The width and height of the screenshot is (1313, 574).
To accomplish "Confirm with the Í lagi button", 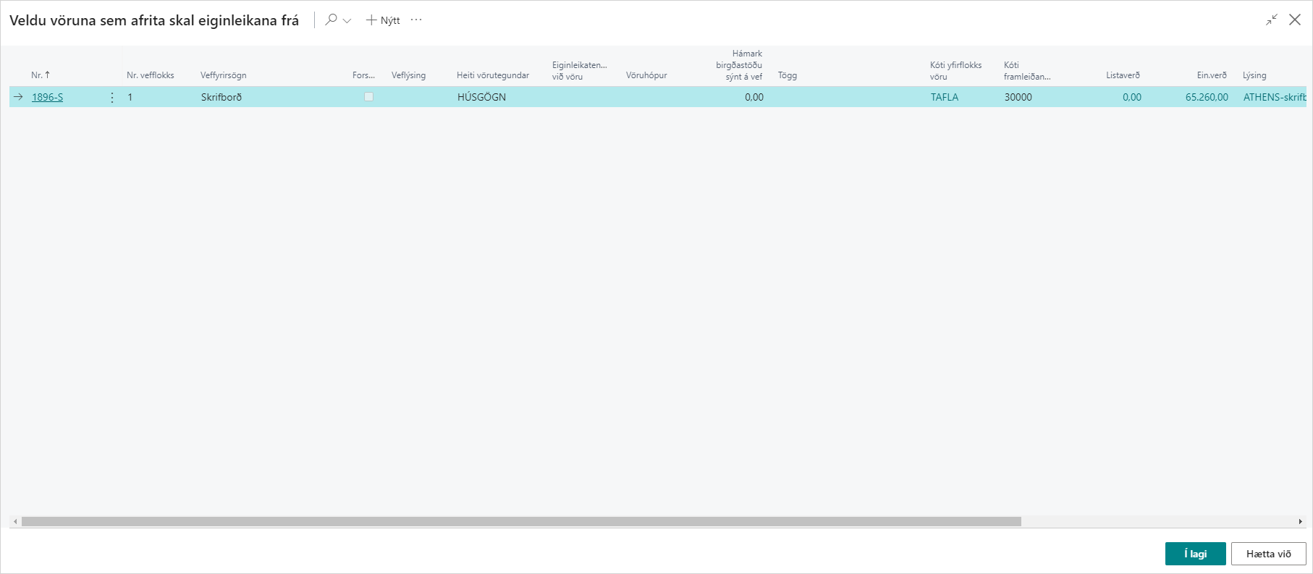I will 1195,554.
